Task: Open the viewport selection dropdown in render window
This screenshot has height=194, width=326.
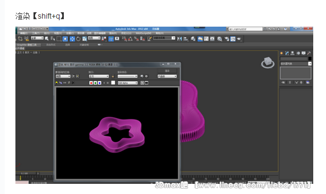Action: pyautogui.click(x=99, y=76)
